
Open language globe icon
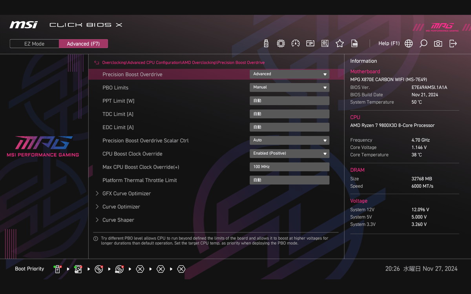(x=409, y=44)
